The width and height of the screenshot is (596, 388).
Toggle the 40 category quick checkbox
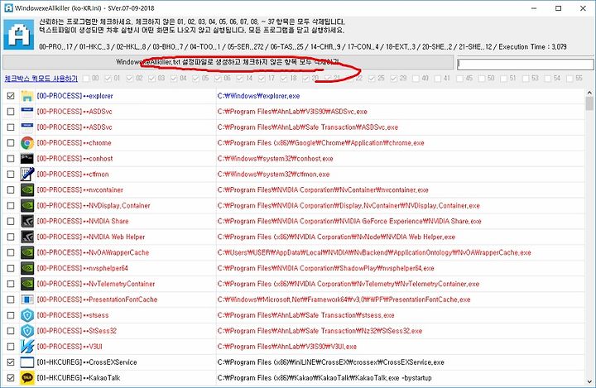pyautogui.click(x=416, y=79)
